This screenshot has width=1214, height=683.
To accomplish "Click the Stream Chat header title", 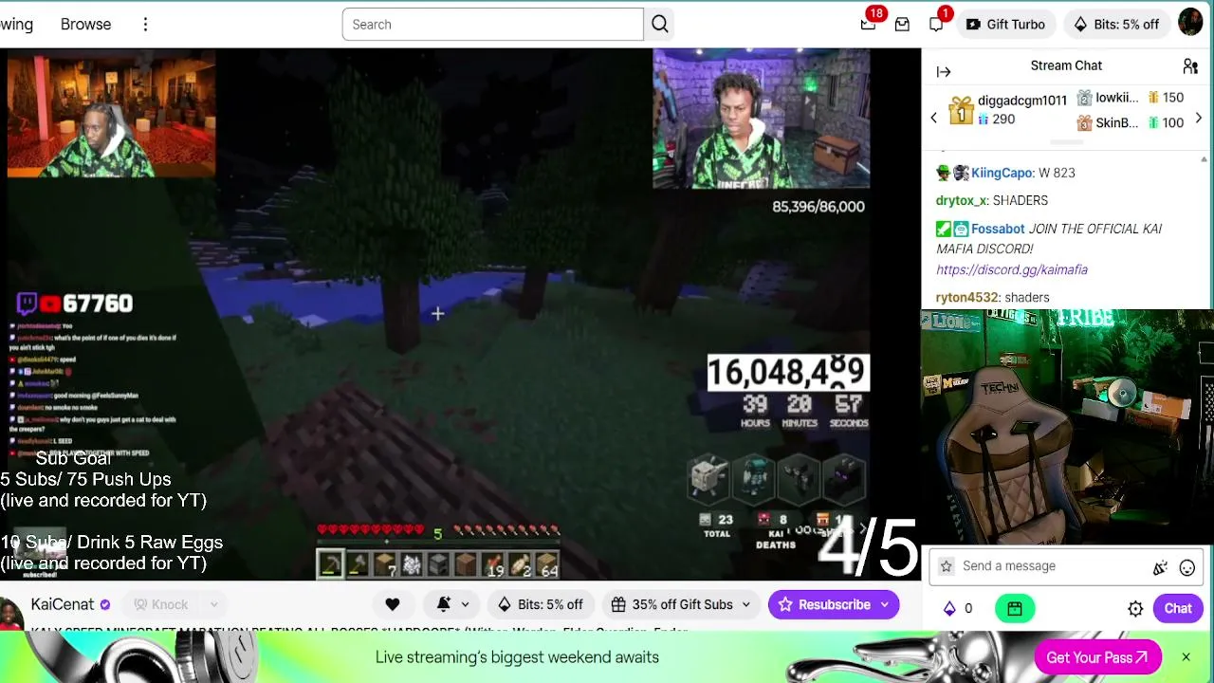I will coord(1066,65).
